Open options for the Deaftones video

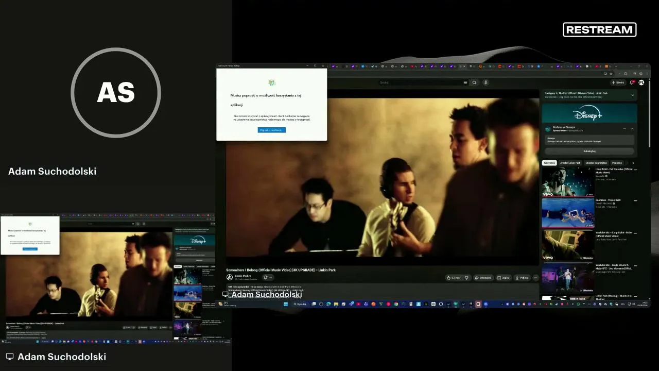tap(635, 201)
